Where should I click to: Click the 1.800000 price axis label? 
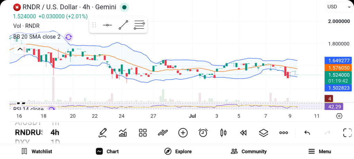(339, 44)
